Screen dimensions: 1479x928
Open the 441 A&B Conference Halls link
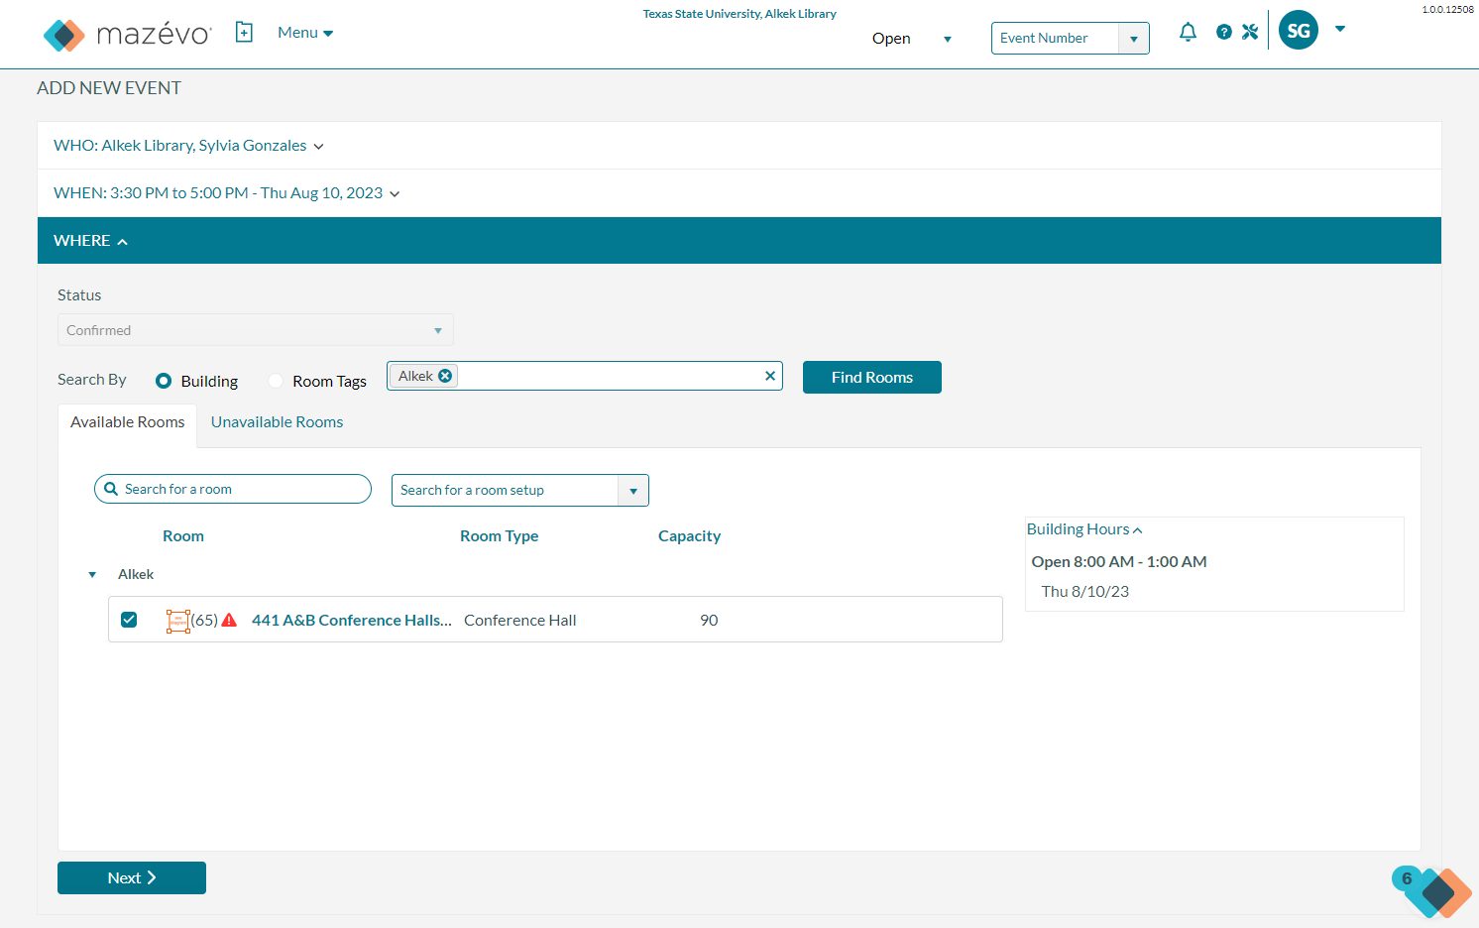tap(352, 621)
